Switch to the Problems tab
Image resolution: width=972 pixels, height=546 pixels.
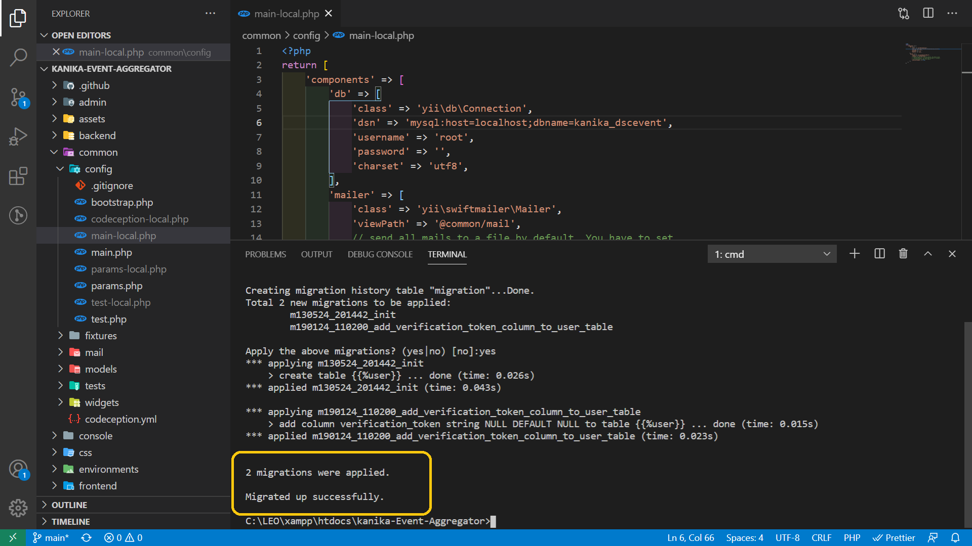click(x=265, y=254)
